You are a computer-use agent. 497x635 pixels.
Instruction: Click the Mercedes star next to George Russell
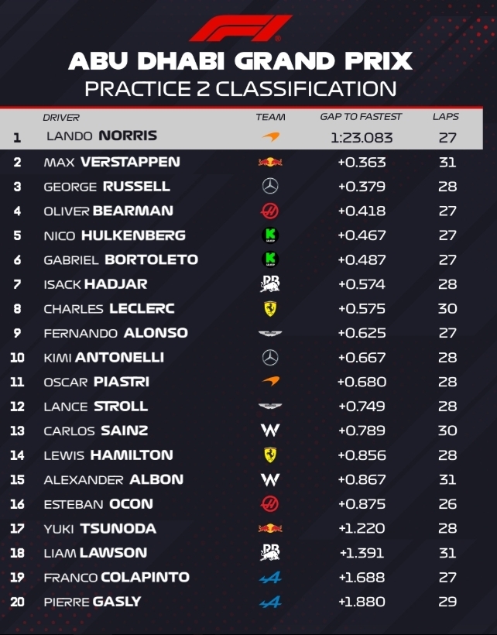click(270, 186)
